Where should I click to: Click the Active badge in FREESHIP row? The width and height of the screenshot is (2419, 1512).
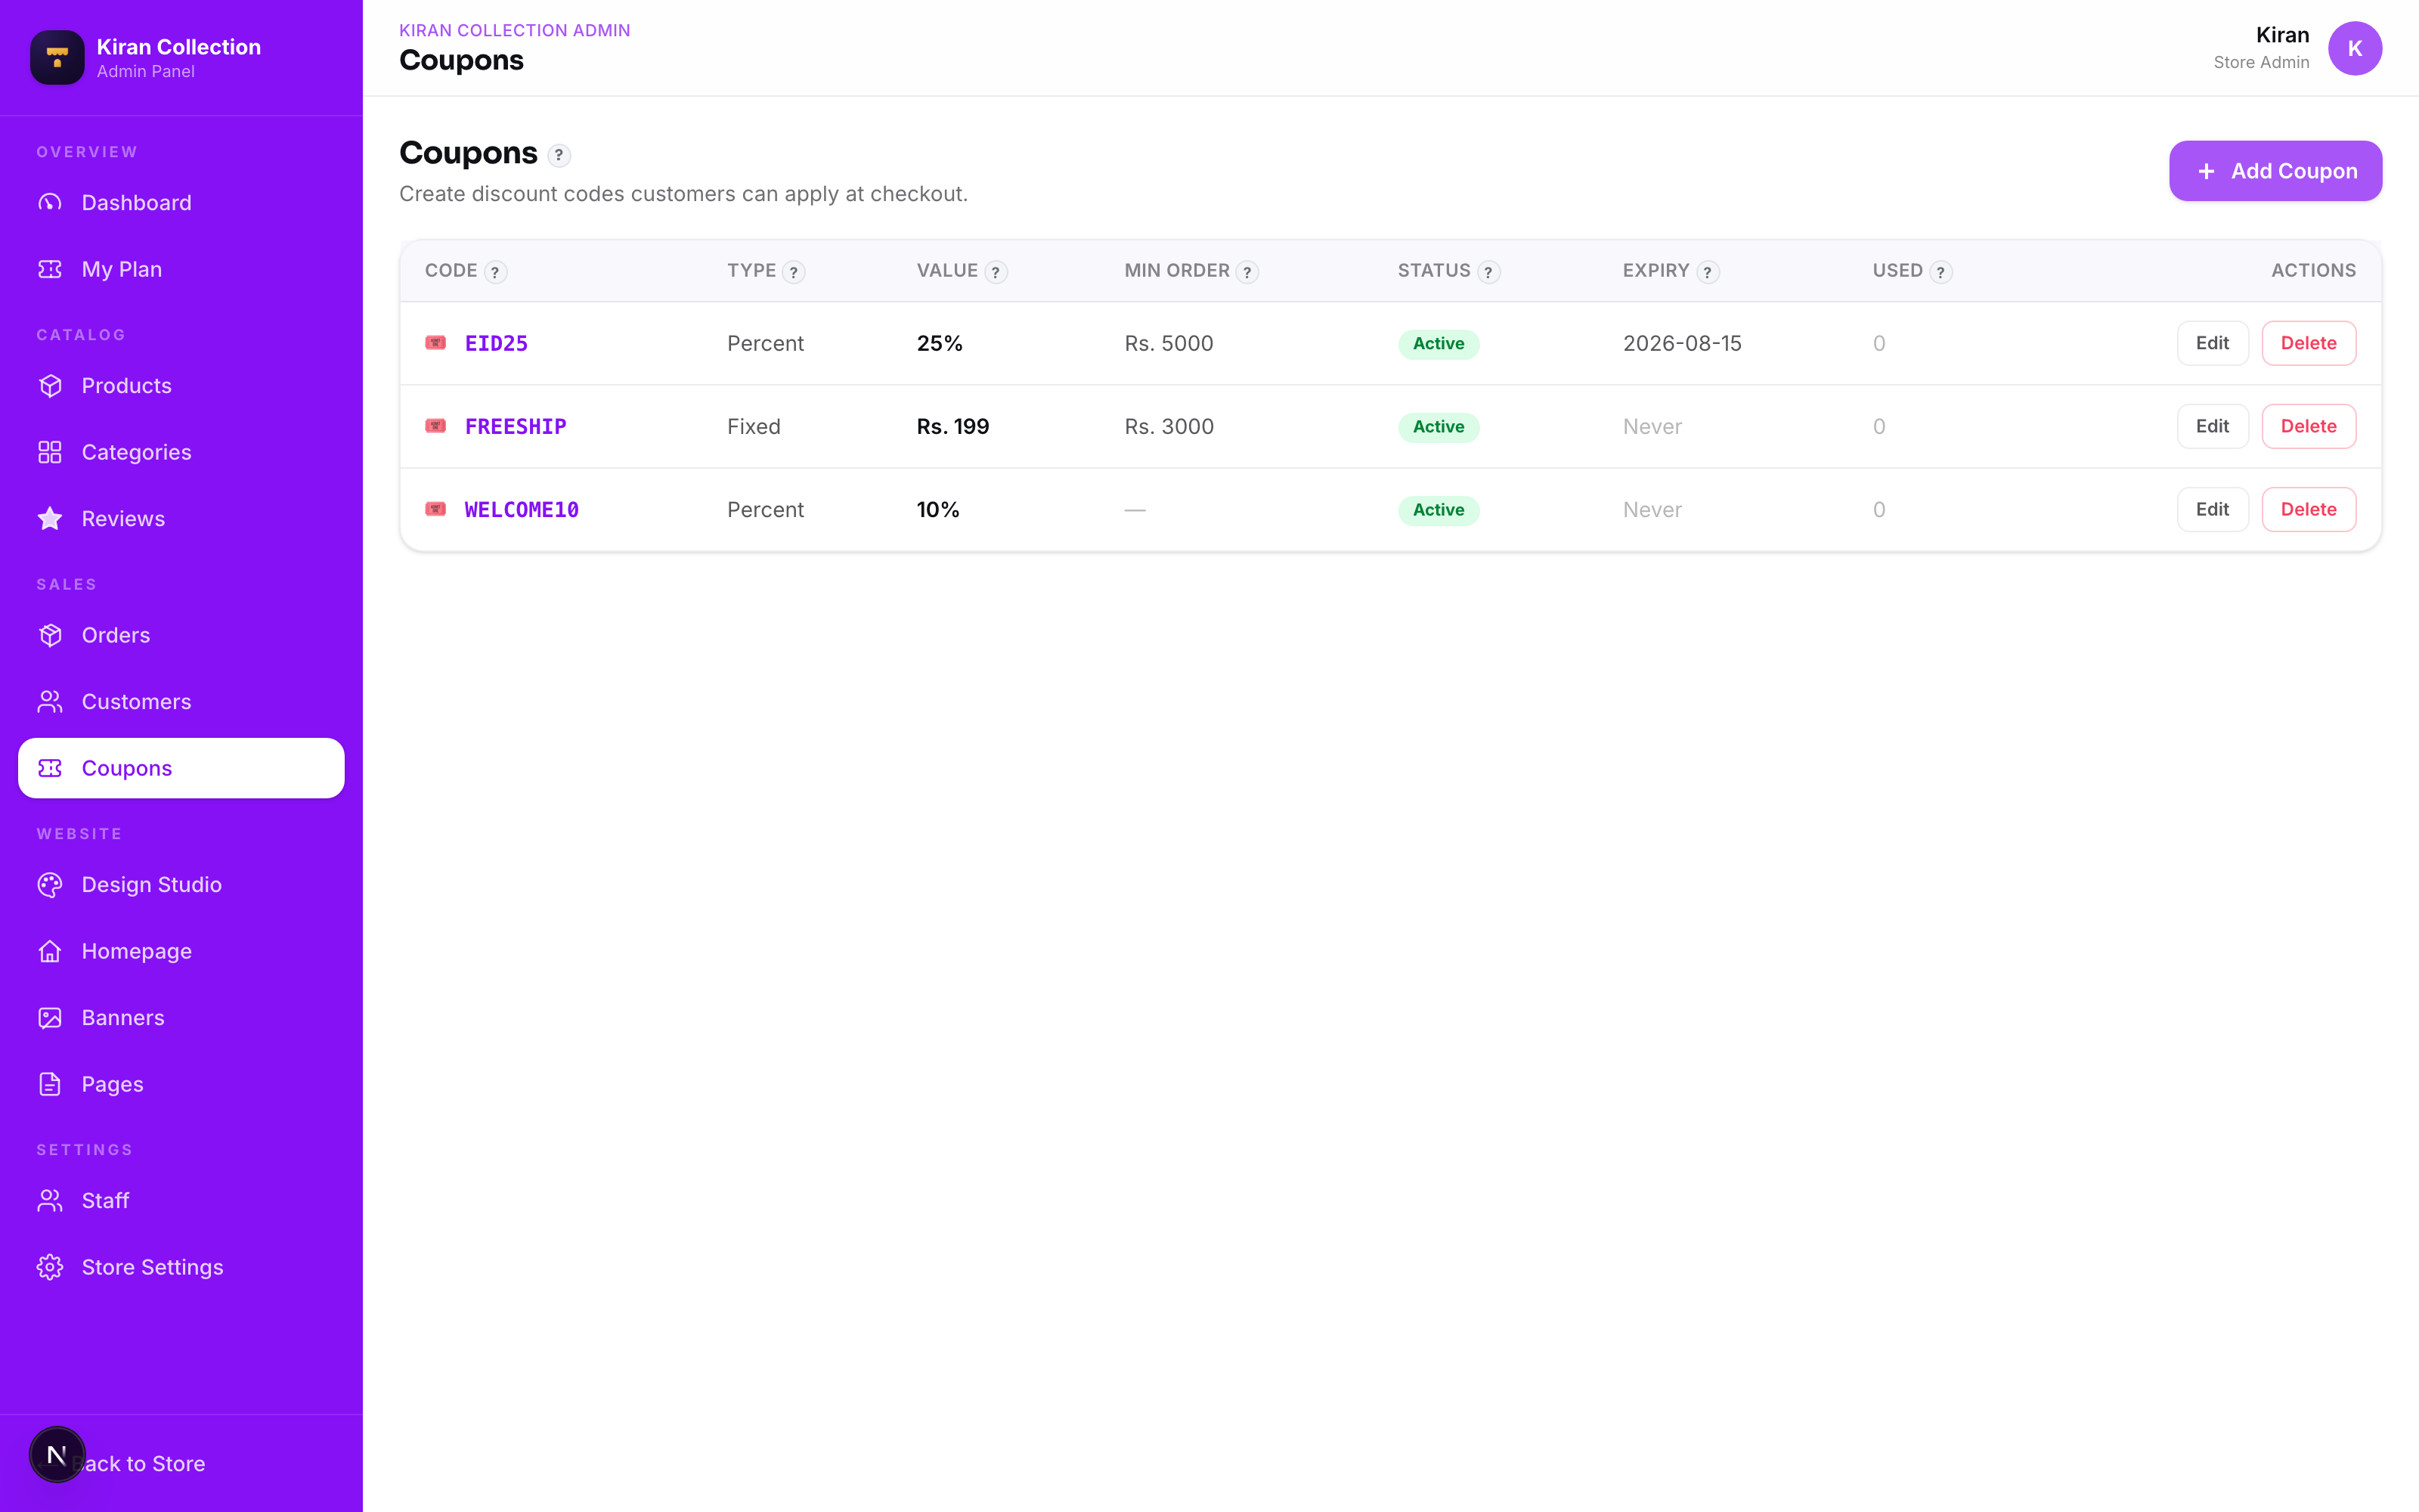pyautogui.click(x=1439, y=427)
